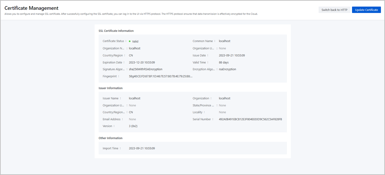Select the SSL Certificate Information heading
Viewport: 385px width, 175px height.
tap(116, 31)
